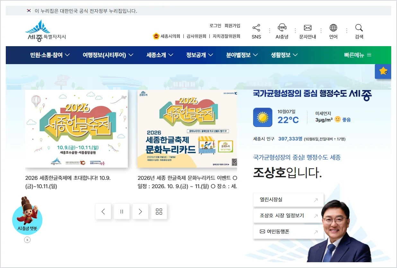Click the 조상호 시장 일정보기 arrow icon
Viewport: 397px width, 268px height.
316,216
